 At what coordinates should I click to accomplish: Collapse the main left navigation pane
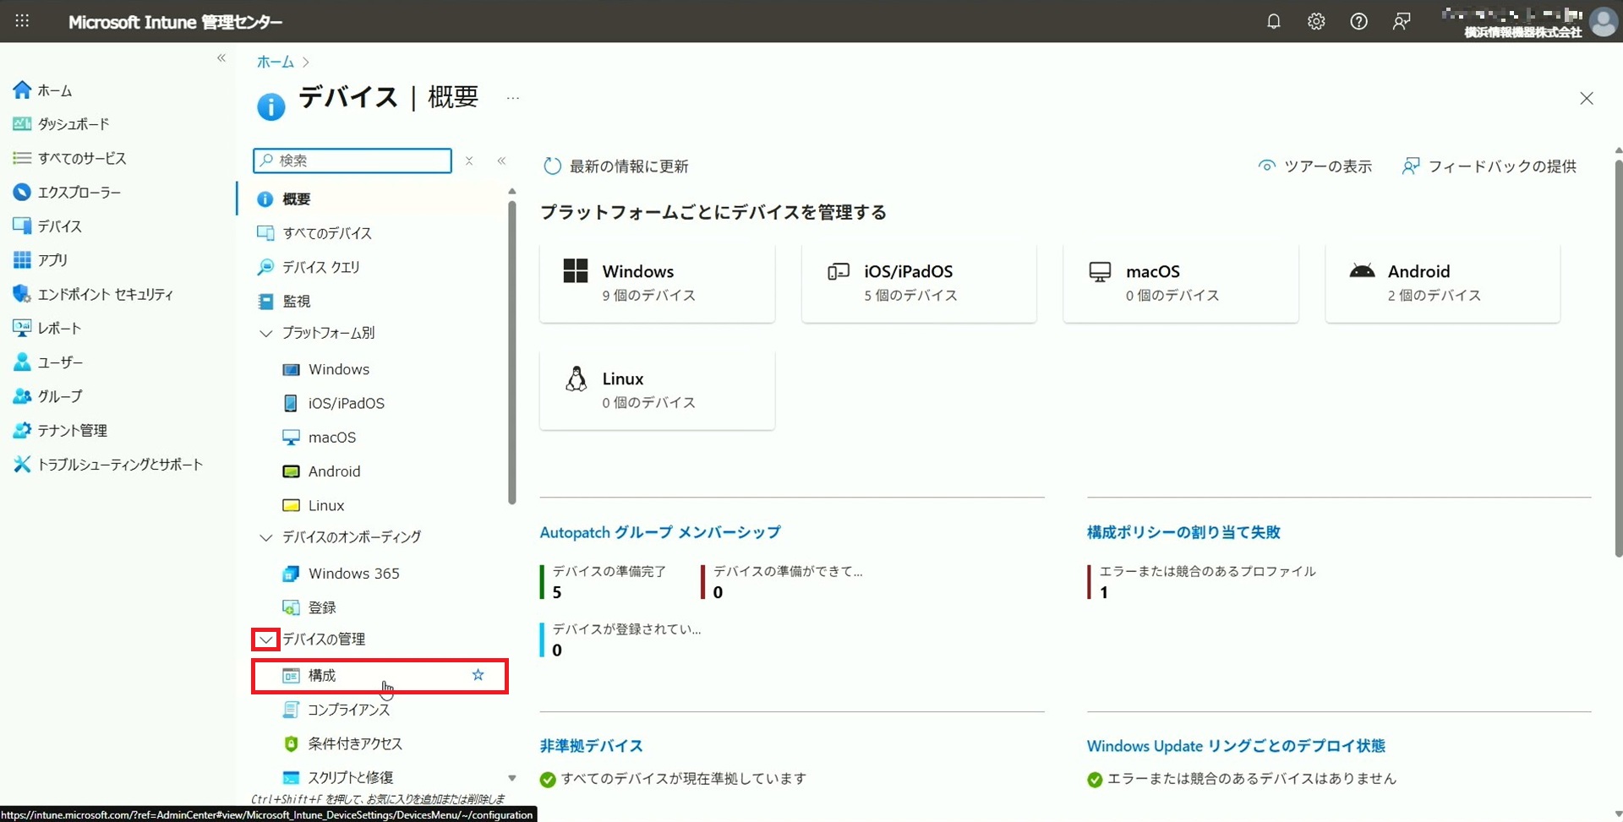click(x=221, y=58)
